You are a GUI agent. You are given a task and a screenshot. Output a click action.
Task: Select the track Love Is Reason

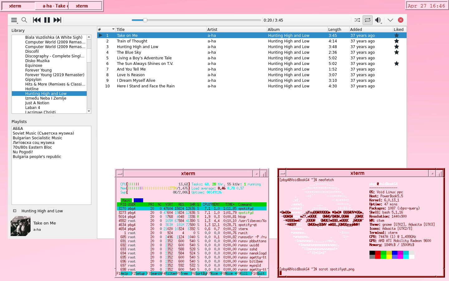tap(252, 75)
